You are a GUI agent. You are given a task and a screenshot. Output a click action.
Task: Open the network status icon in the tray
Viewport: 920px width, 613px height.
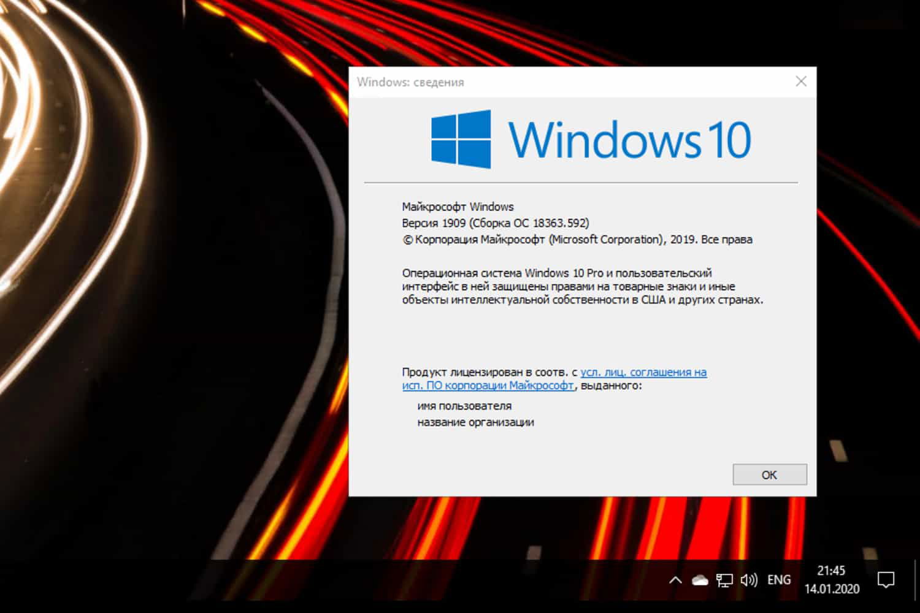725,579
